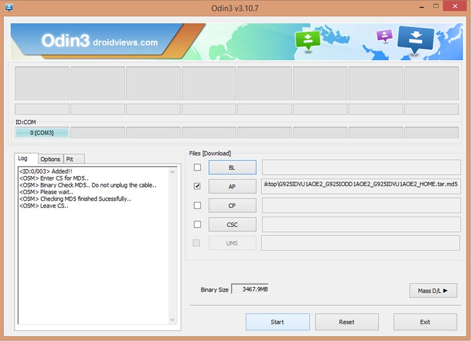
Task: Click the Binary Size value 3467.9MB
Action: 250,289
